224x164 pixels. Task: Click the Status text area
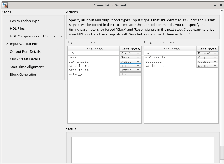click(x=143, y=149)
